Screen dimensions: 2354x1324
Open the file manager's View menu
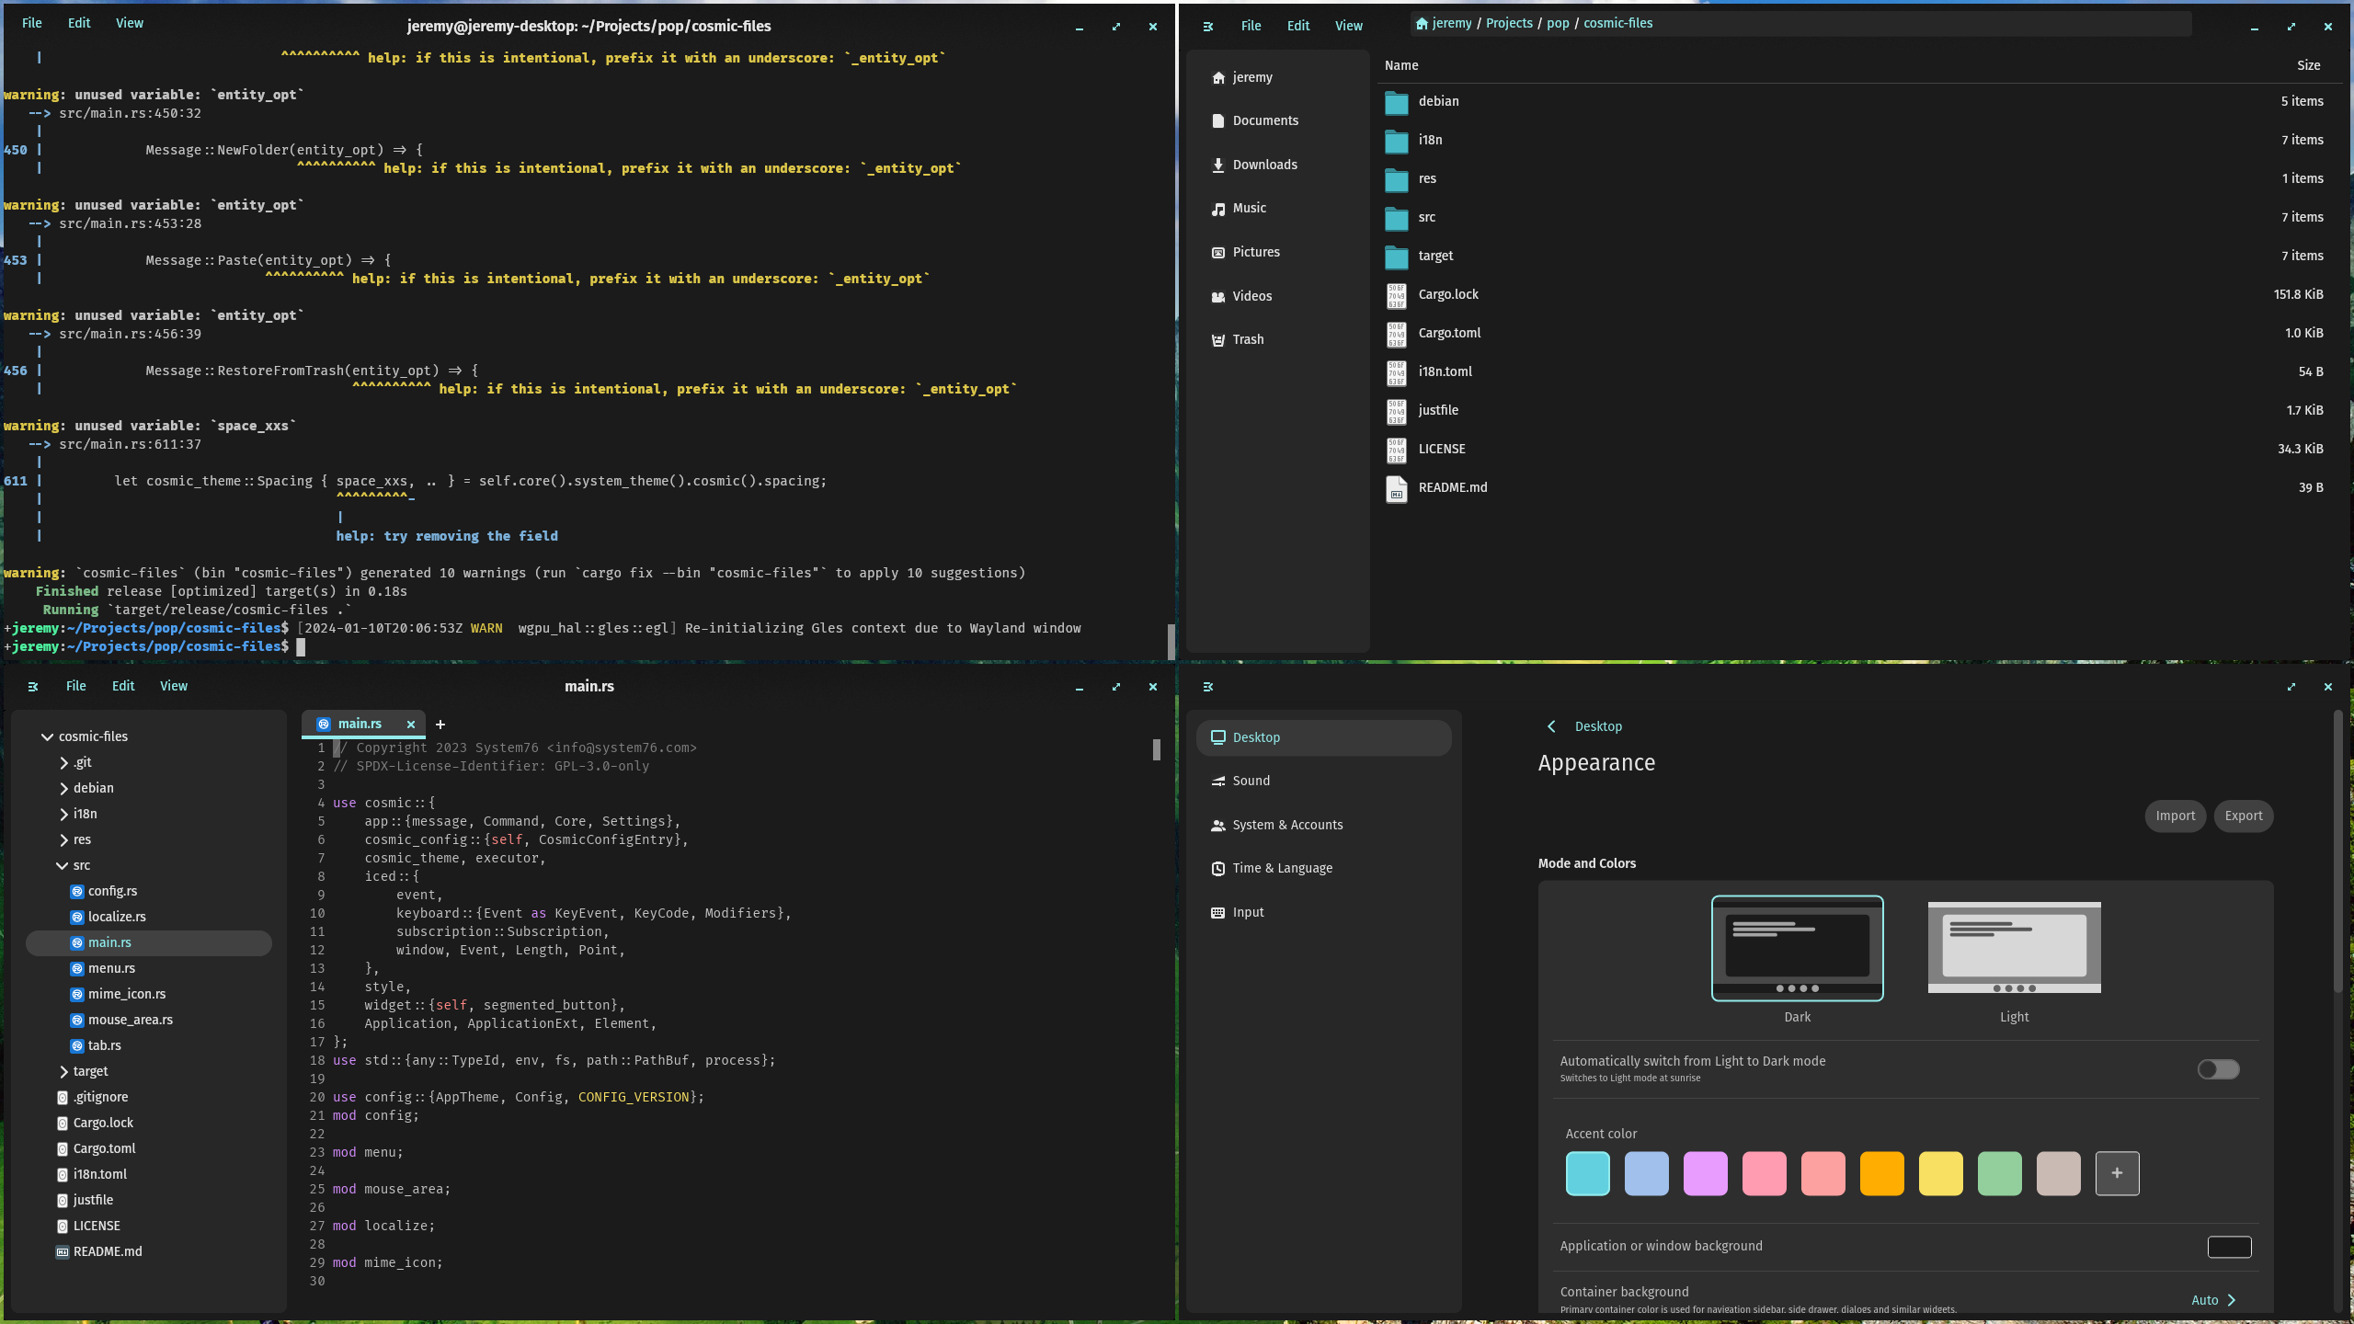pyautogui.click(x=1348, y=26)
